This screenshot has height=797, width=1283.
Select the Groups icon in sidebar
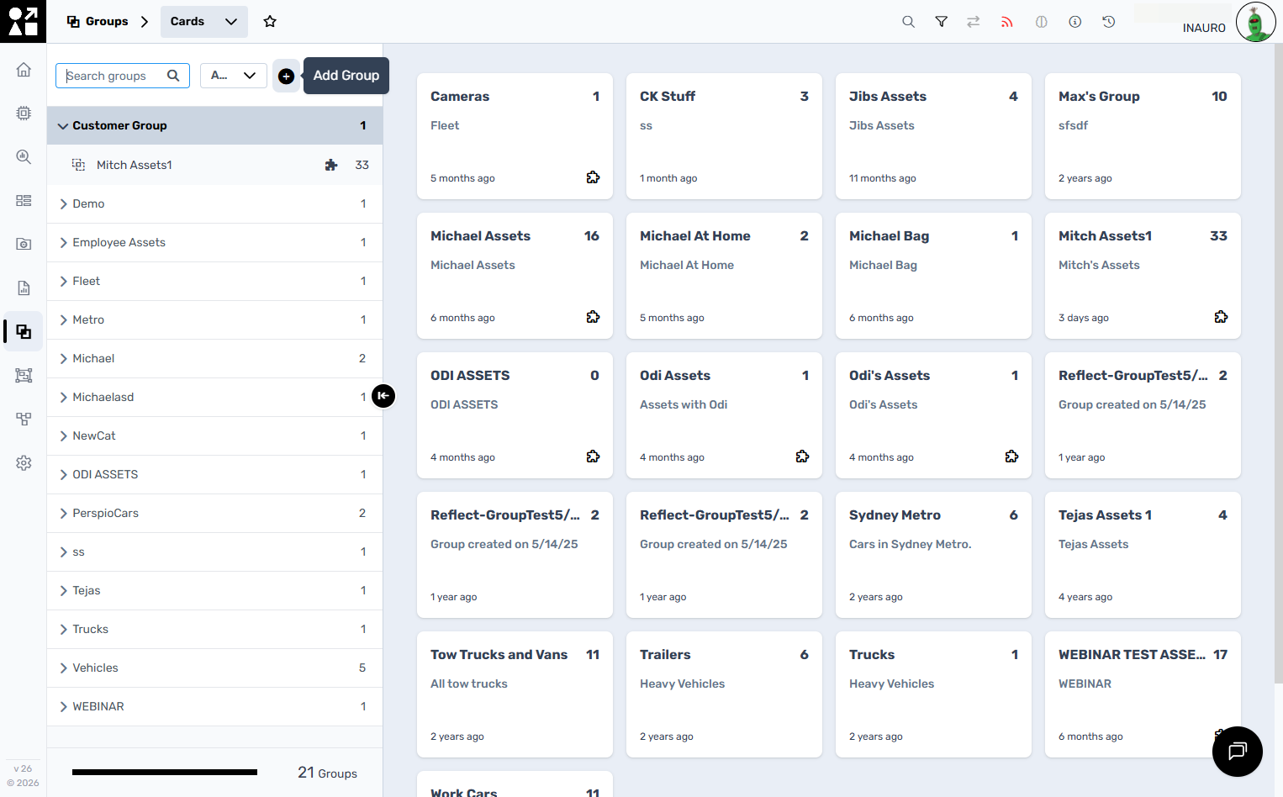pyautogui.click(x=24, y=331)
